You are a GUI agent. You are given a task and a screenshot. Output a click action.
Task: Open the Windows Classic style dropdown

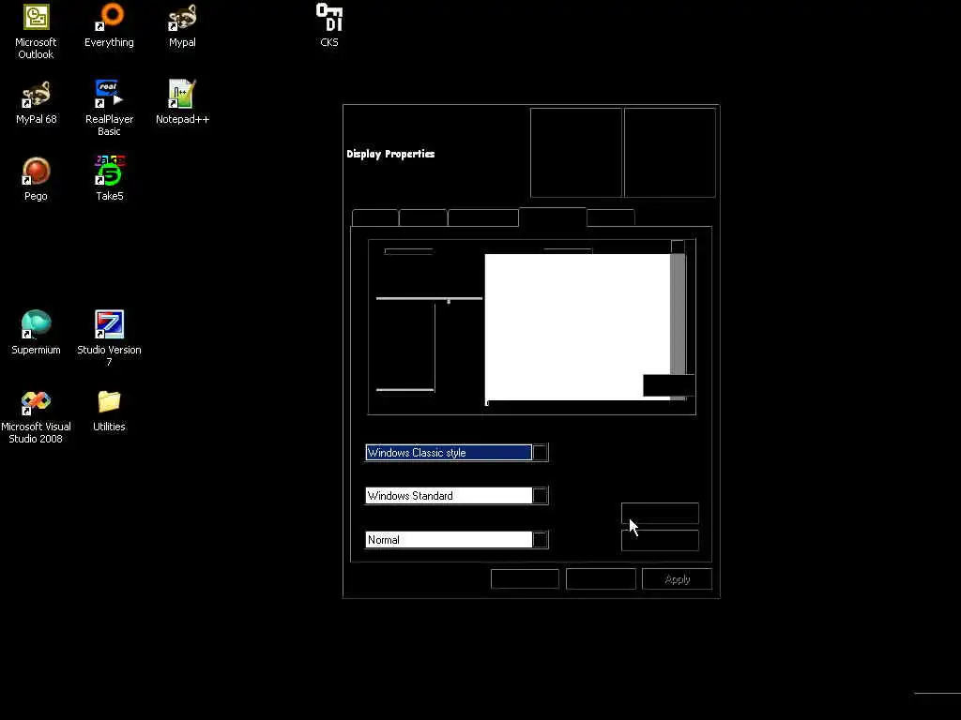[x=457, y=453]
